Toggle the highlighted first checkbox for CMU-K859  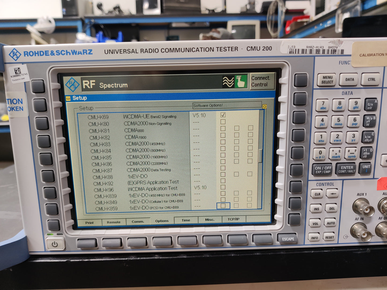coord(223,206)
